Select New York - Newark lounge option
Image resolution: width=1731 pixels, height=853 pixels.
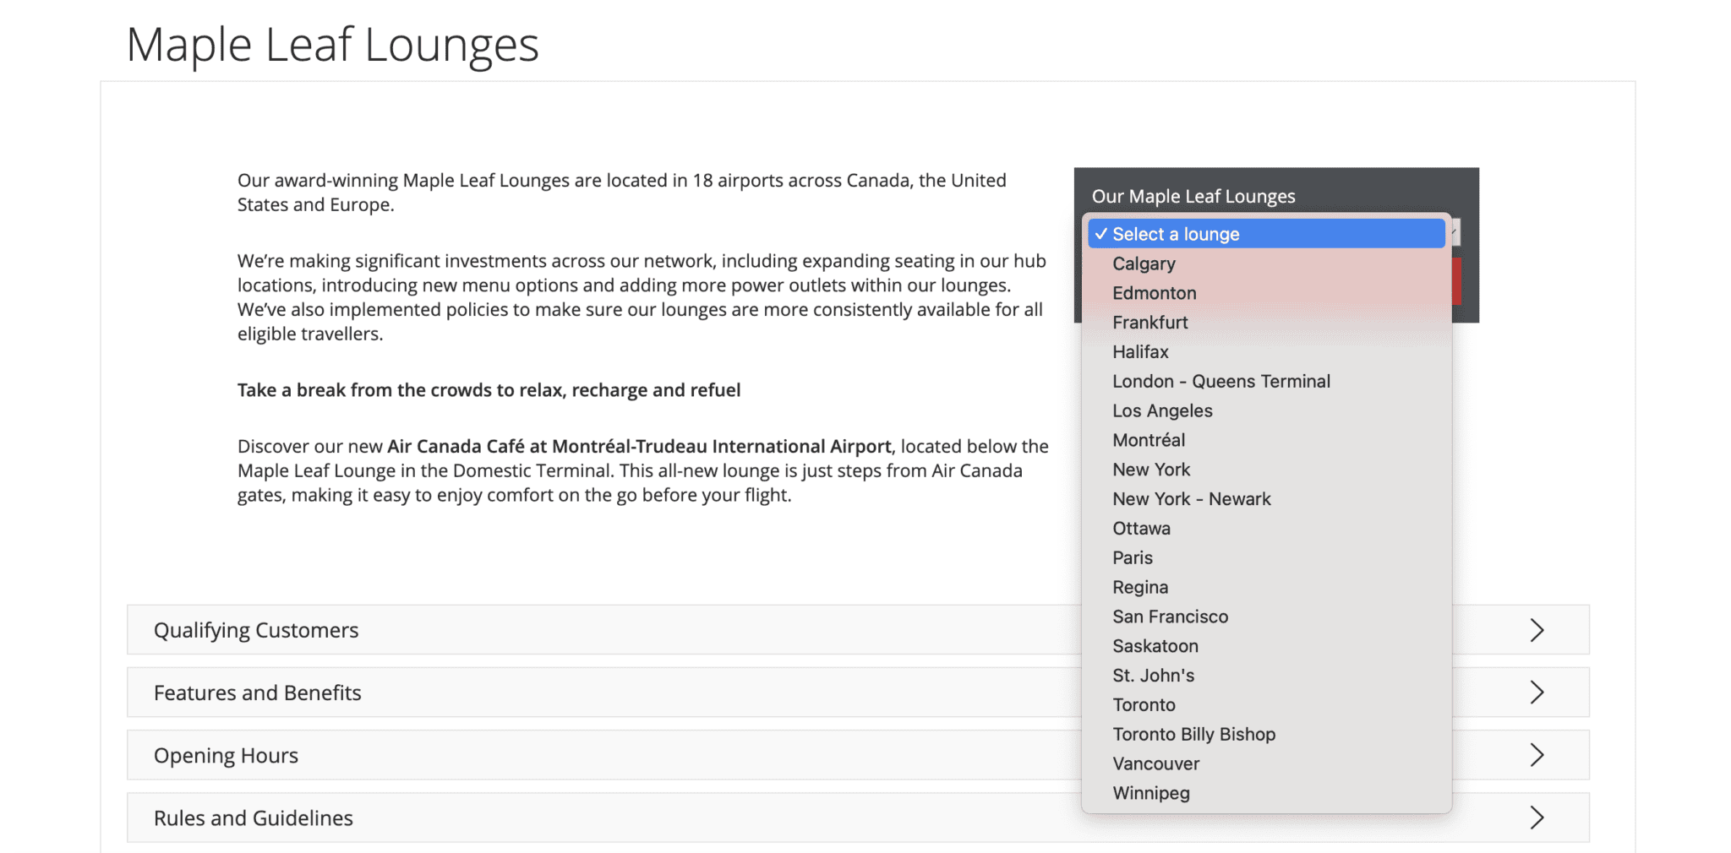[1191, 498]
